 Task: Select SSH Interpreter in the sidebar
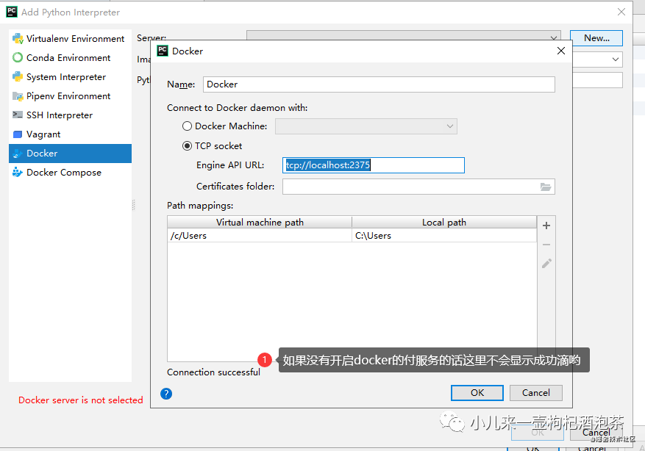70,115
